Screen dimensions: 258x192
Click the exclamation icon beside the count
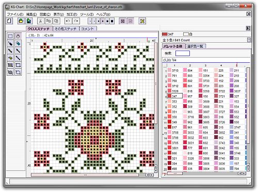pyautogui.click(x=249, y=40)
